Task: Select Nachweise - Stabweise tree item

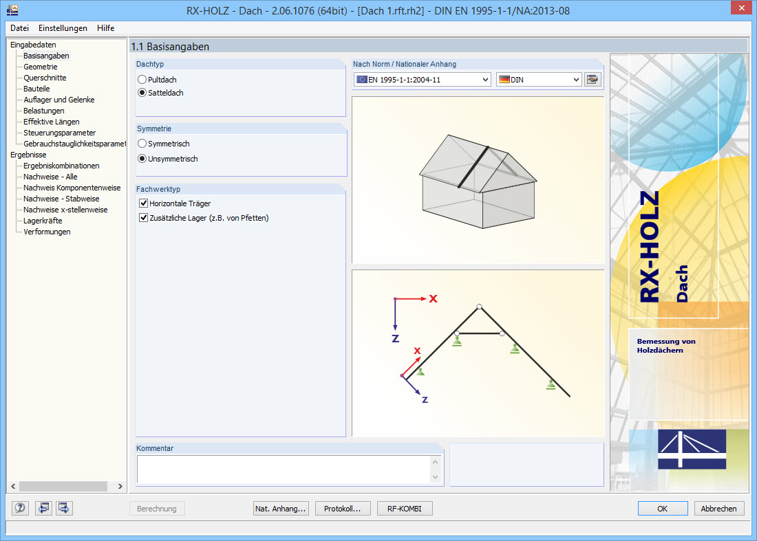Action: pos(61,199)
